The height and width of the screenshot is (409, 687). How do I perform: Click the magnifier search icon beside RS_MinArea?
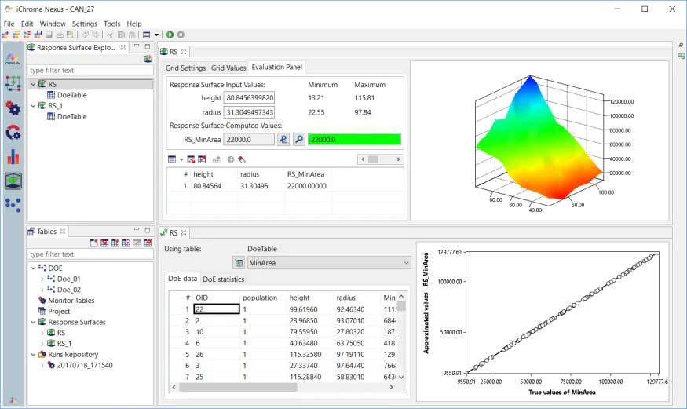[x=299, y=139]
